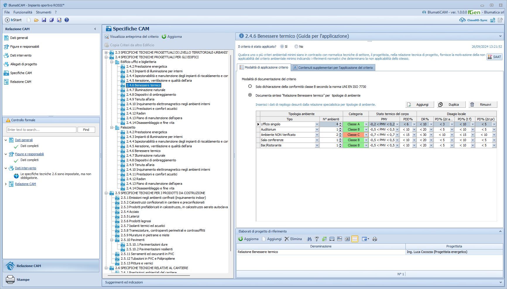Image resolution: width=507 pixels, height=289 pixels.
Task: Click the red Classe C category cell
Action: click(353, 135)
